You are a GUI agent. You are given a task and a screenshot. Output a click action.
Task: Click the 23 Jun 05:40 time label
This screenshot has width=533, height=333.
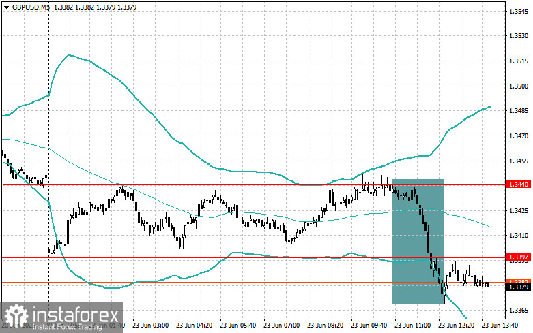tap(238, 326)
